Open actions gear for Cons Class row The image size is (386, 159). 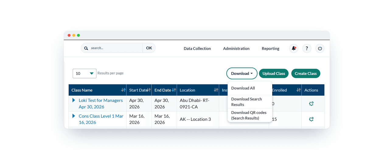click(x=311, y=119)
